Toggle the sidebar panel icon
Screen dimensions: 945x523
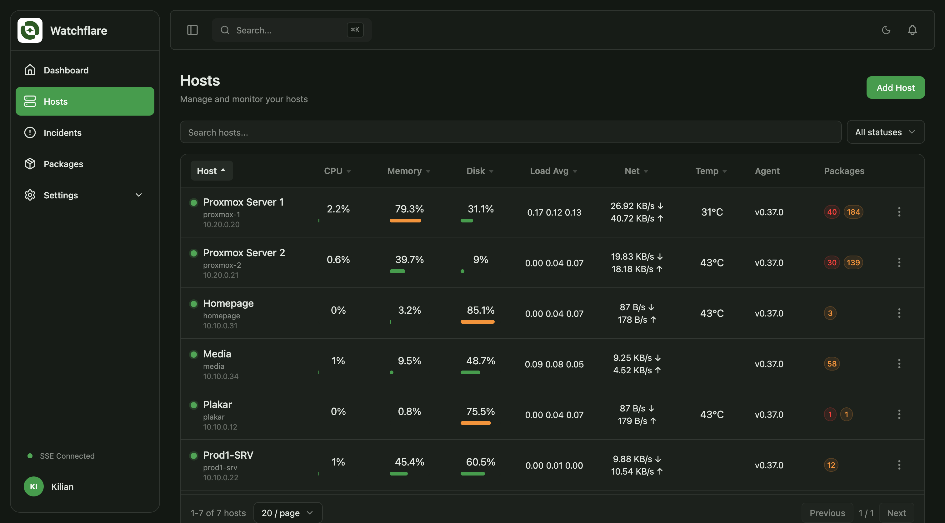(192, 30)
